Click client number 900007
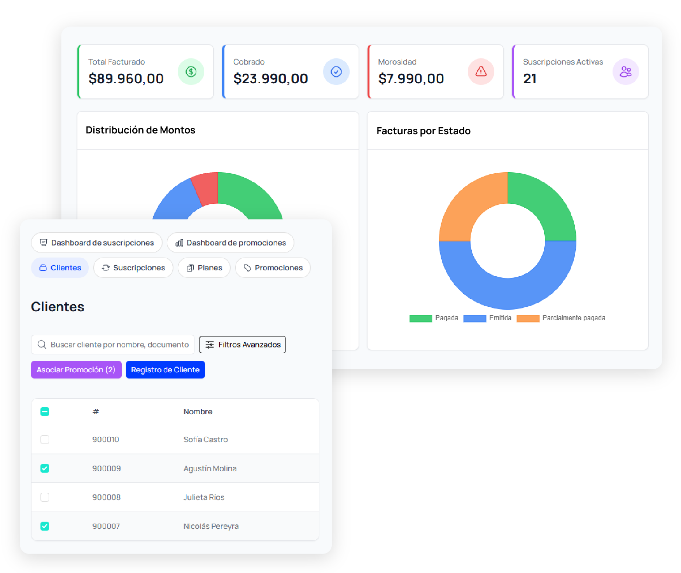The image size is (681, 573). [x=106, y=526]
